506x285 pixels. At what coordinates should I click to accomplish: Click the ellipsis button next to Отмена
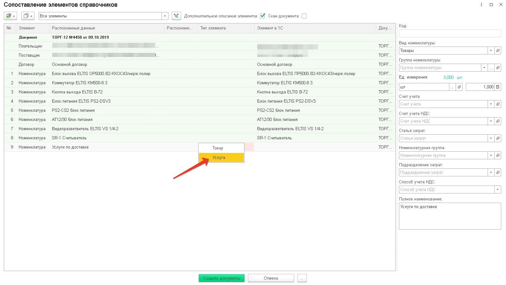[302, 278]
